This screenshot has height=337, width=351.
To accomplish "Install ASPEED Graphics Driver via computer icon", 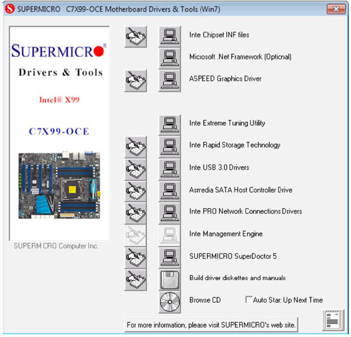I will [170, 81].
